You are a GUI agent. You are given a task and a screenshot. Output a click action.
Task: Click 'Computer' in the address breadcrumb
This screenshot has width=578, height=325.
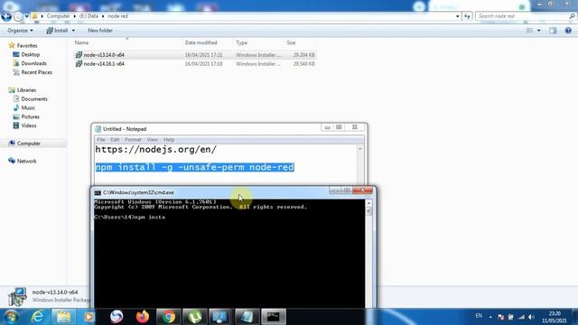[x=58, y=16]
